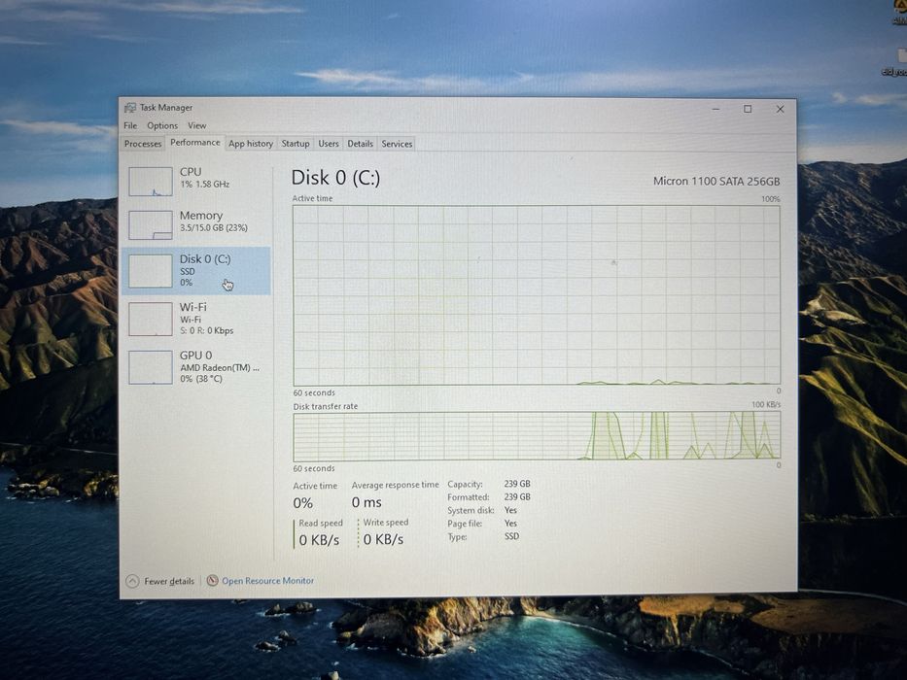This screenshot has width=907, height=680.
Task: Click the Memory mini graph thumbnail
Action: point(151,225)
